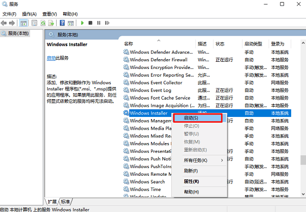Screen dimensions: 306x212
Task: Click the Export List toolbar icon
Action: (52, 23)
